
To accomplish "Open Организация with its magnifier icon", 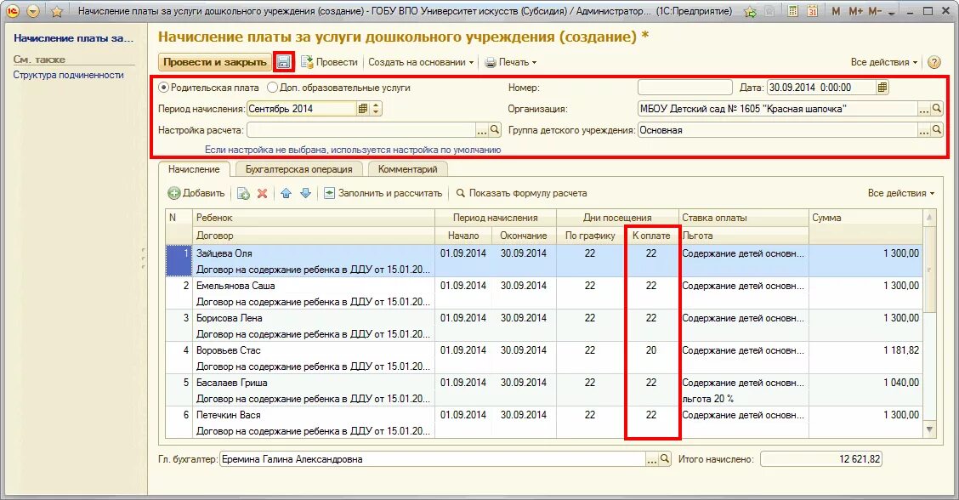I will pos(937,109).
